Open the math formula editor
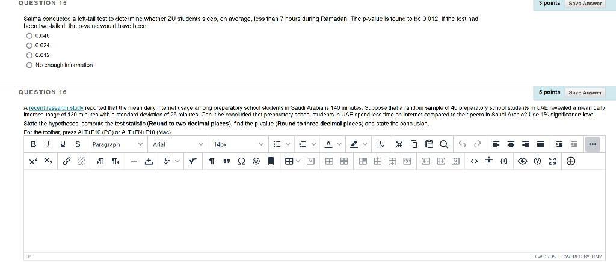 coord(192,161)
